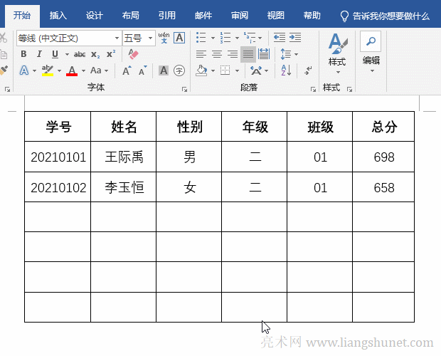This screenshot has width=441, height=356.
Task: Click the Enclosed Characters 字 icon
Action: click(179, 70)
